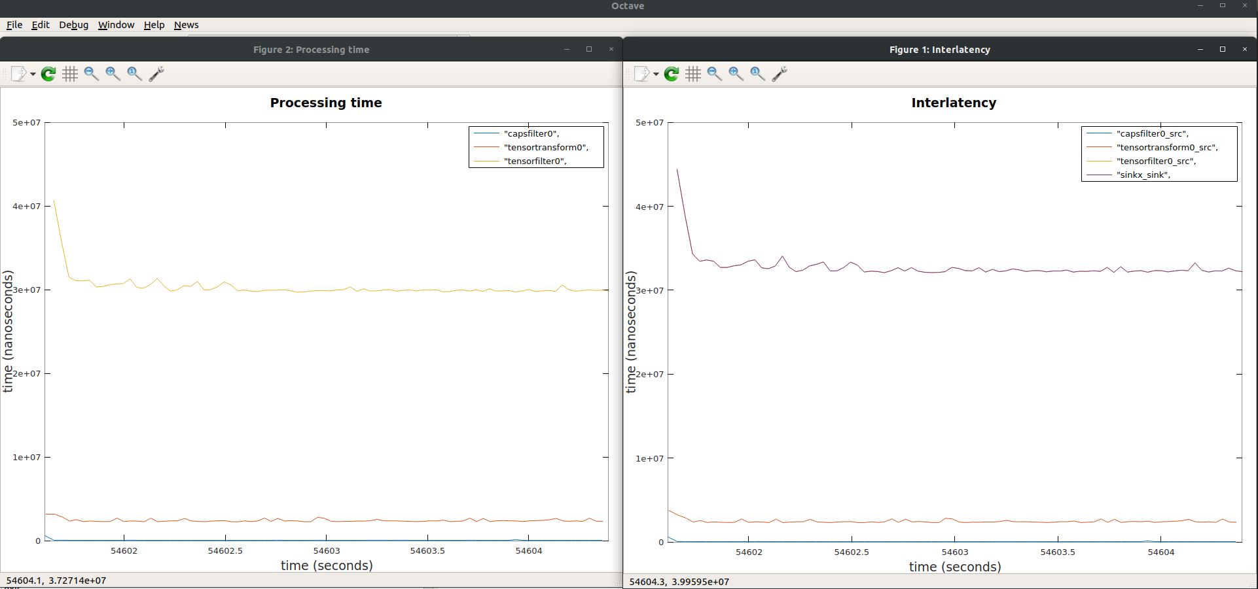
Task: Close the Figure 2: Processing time window
Action: coord(611,50)
